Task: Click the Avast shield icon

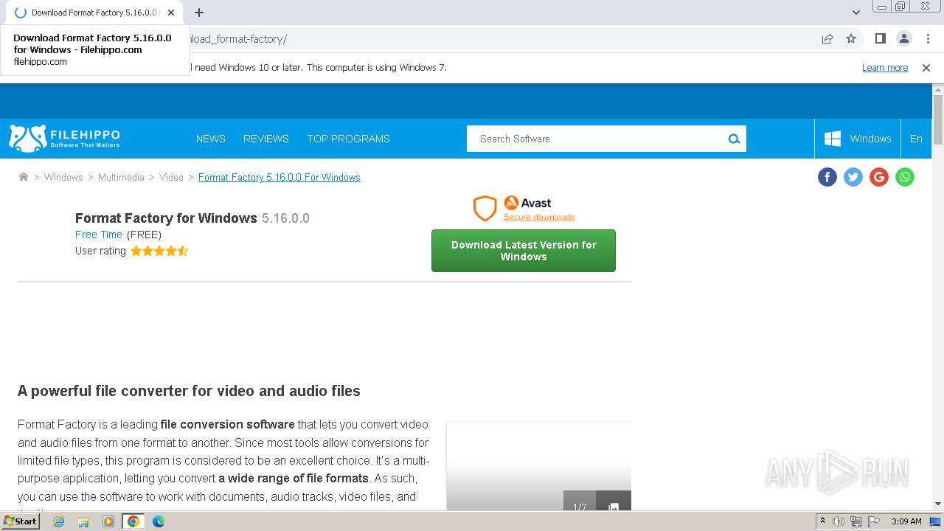Action: pos(485,209)
